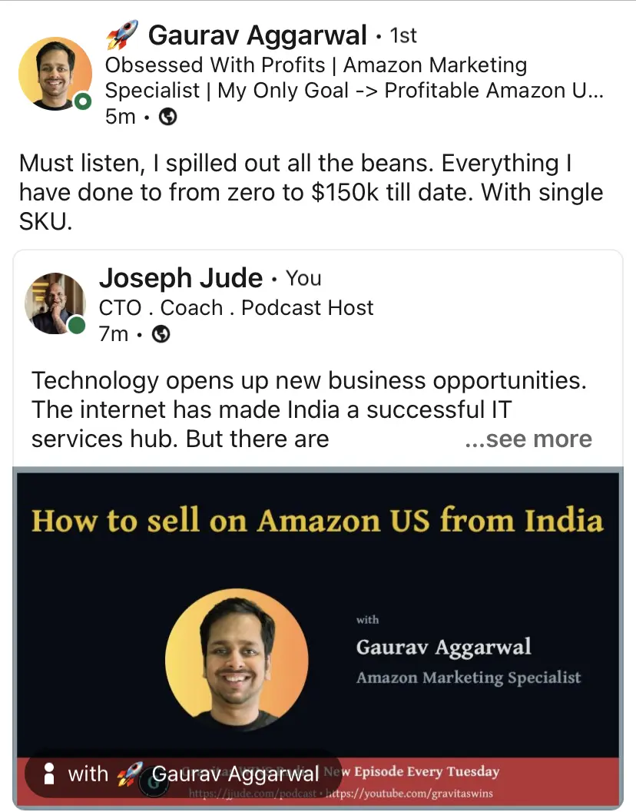636x812 pixels.
Task: Click the green status dot on Joseph's avatar
Action: (x=77, y=326)
